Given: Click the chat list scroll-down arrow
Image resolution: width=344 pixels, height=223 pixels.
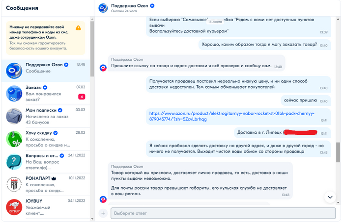Looking at the screenshot, I should point(92,219).
